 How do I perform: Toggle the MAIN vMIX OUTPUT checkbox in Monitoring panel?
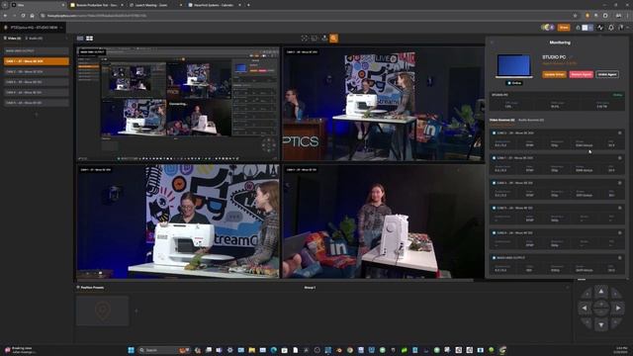coord(494,258)
